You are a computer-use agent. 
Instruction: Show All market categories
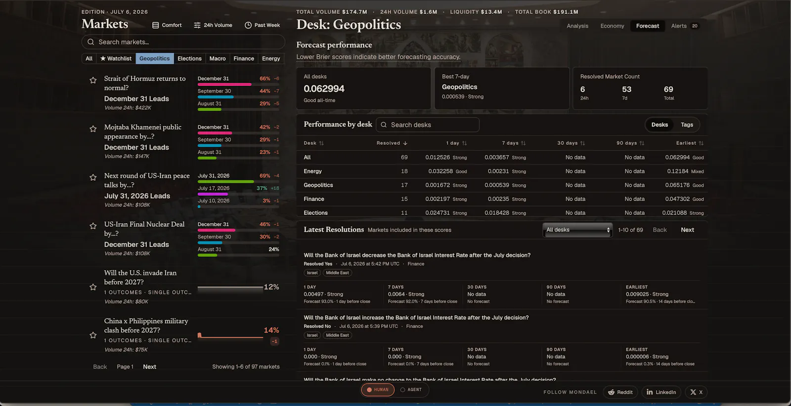point(89,58)
